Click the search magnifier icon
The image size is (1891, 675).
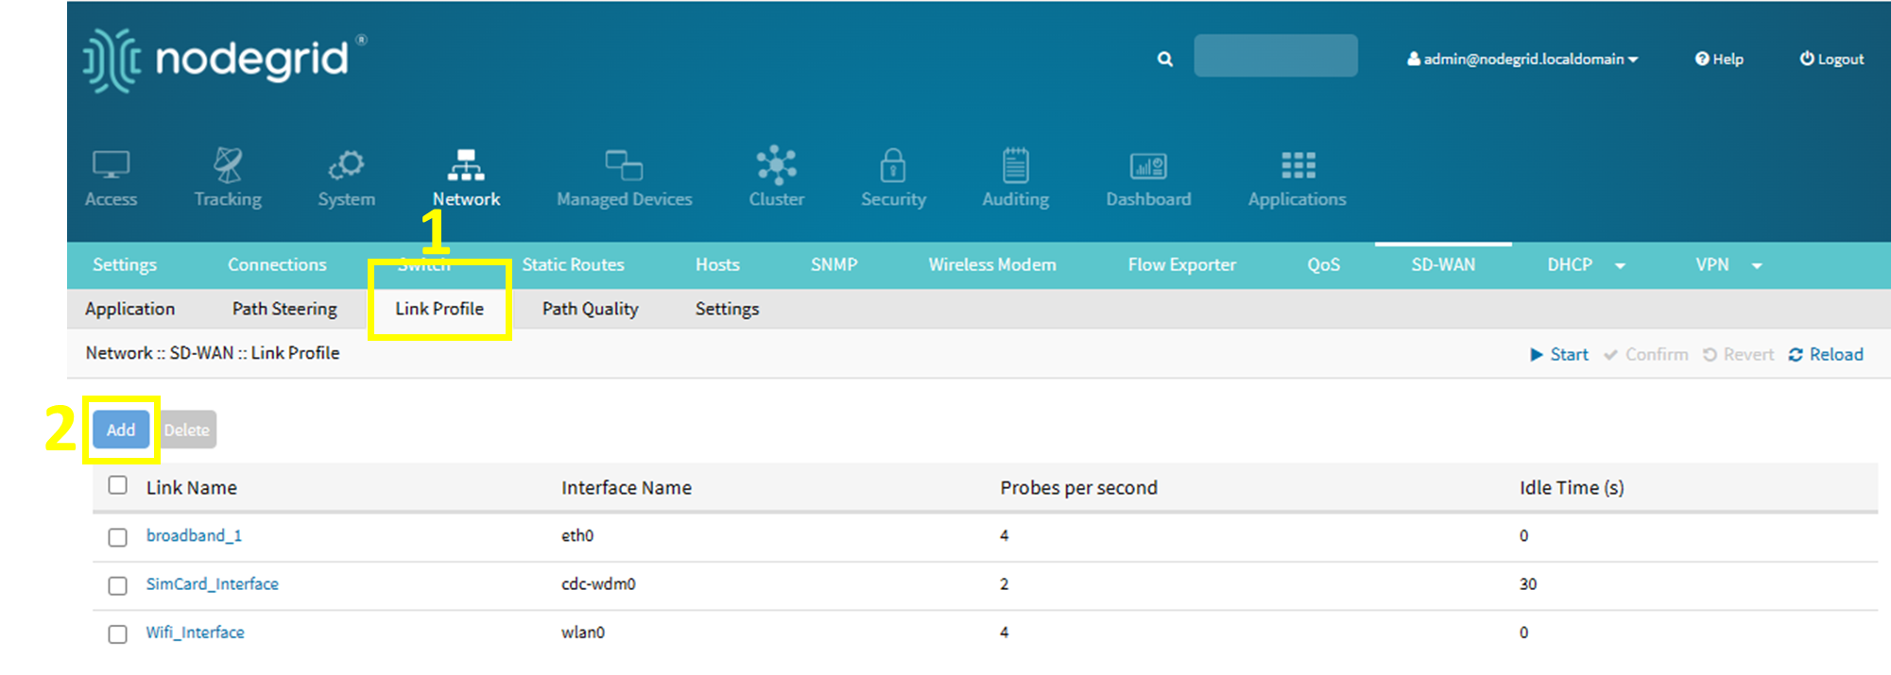click(1164, 59)
